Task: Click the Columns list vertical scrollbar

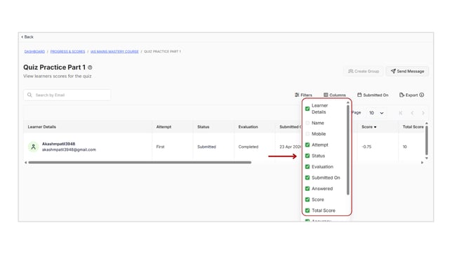Action: [x=348, y=150]
